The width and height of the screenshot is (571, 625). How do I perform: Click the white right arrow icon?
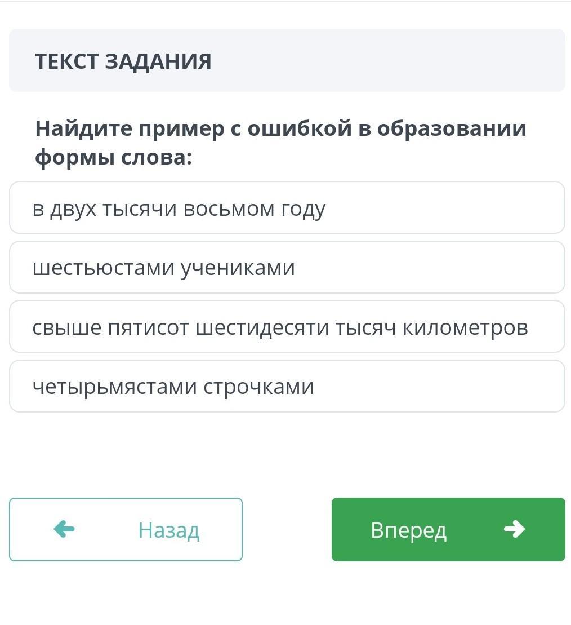point(514,529)
